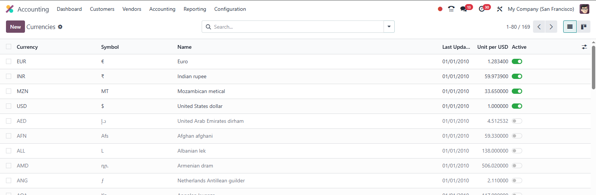Disable the EUR currency active toggle
Viewport: 596px width, 195px height.
(x=517, y=61)
